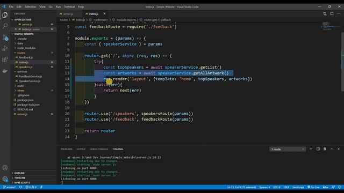Switch to the server.js editor tab
The height and width of the screenshot is (193, 344).
click(68, 14)
